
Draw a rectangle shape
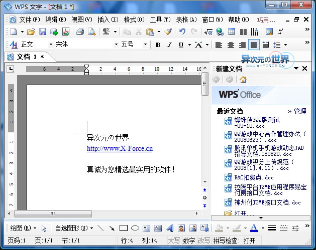(x=124, y=228)
